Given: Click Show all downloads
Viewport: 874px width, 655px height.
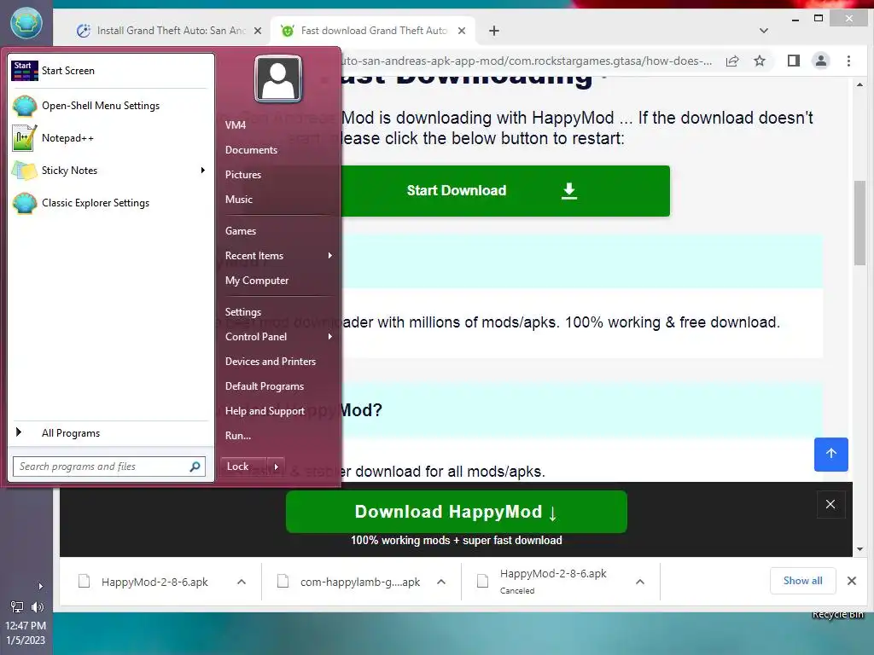Looking at the screenshot, I should point(802,581).
